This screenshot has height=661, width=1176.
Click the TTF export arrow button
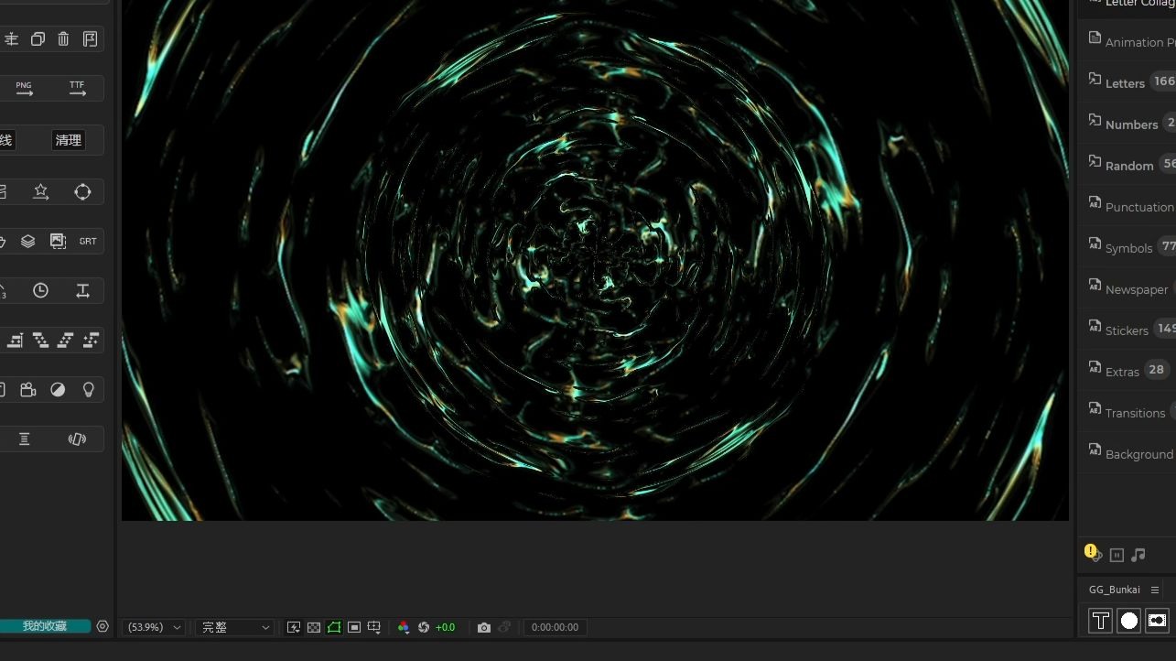77,89
